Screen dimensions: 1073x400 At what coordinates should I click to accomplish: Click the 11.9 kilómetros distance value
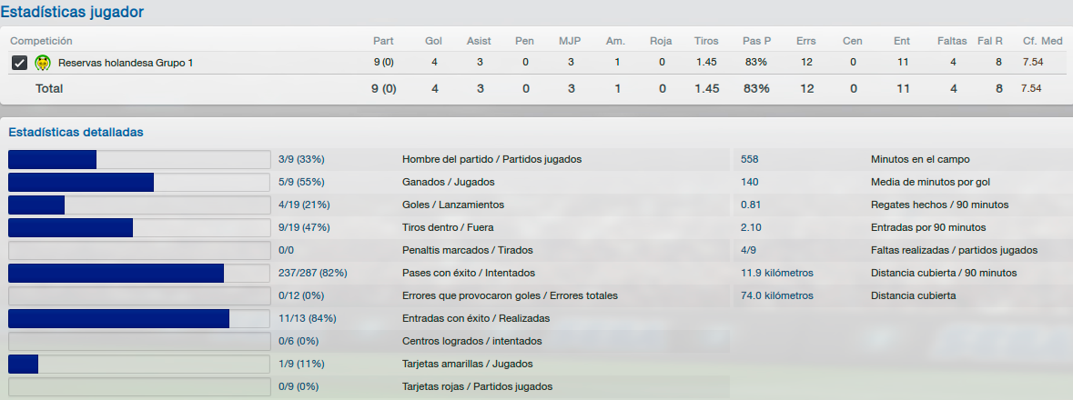tap(776, 273)
